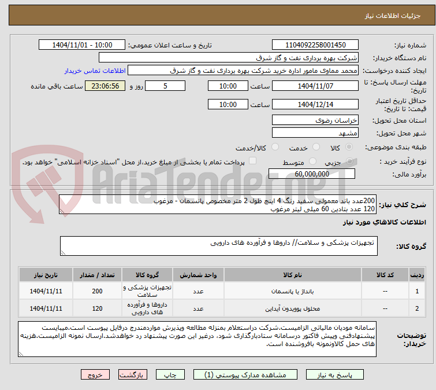436x390 pixels.
Task: Click the need date of row 1
Action: point(46,291)
